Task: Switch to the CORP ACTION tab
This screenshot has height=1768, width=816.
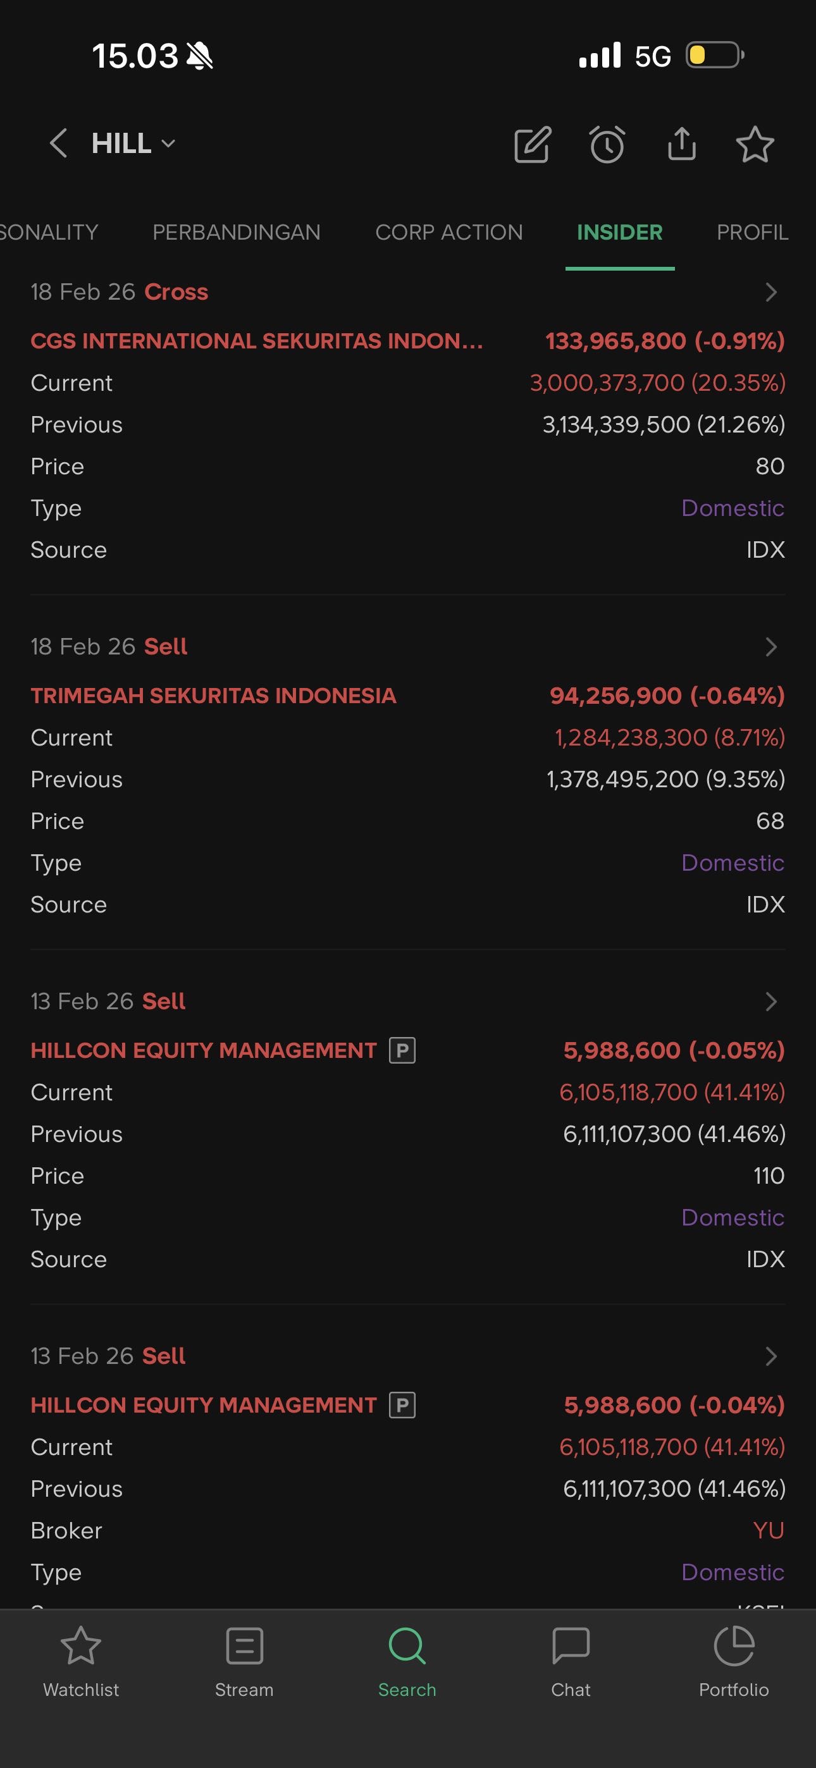Action: point(448,233)
